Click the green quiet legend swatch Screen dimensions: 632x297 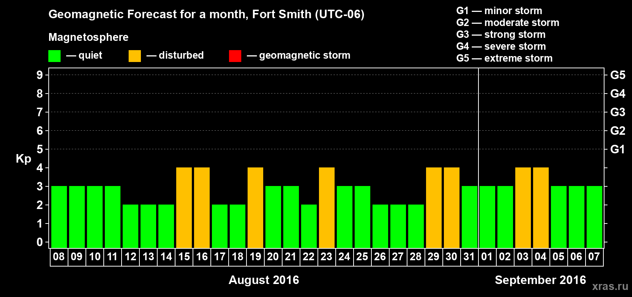(x=54, y=56)
